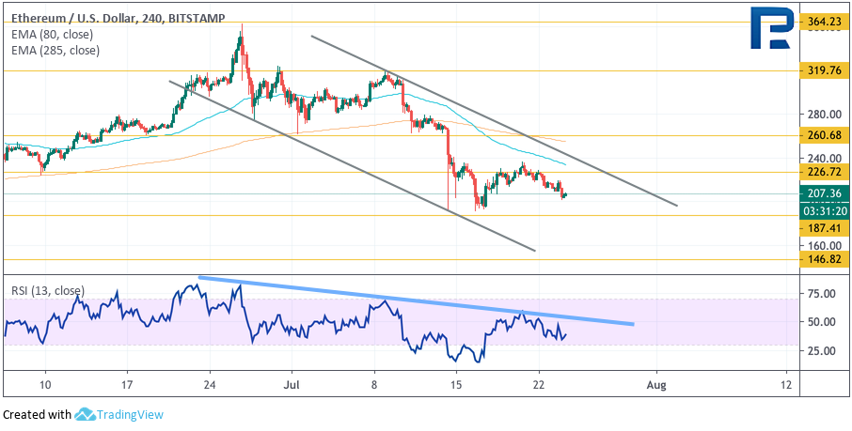Select the 146.82 support price label
Screen dimensions: 852x431
tap(824, 259)
